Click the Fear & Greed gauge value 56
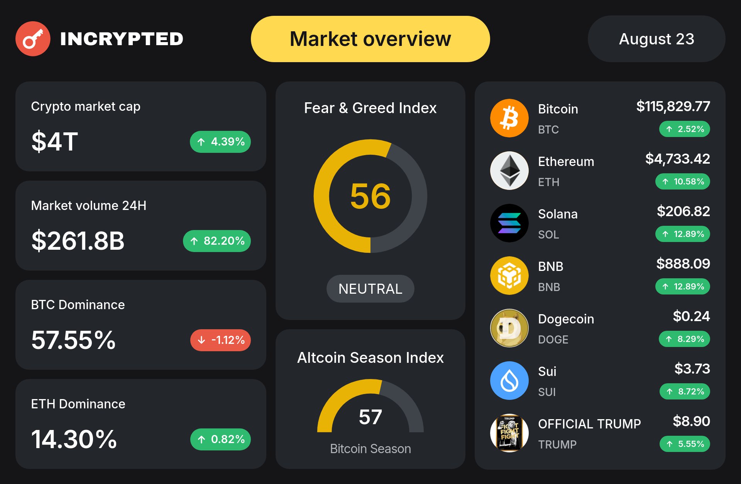 point(370,196)
